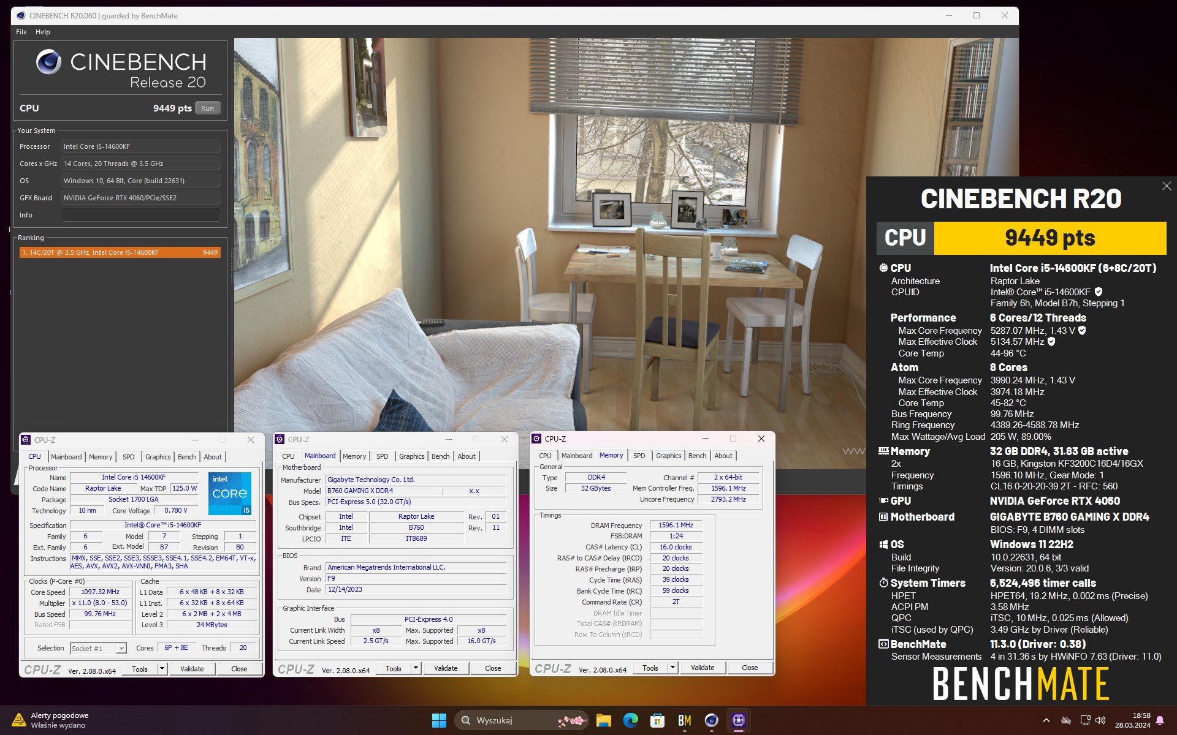Click Validate in first CPU-Z window
Image resolution: width=1177 pixels, height=735 pixels.
[x=192, y=669]
